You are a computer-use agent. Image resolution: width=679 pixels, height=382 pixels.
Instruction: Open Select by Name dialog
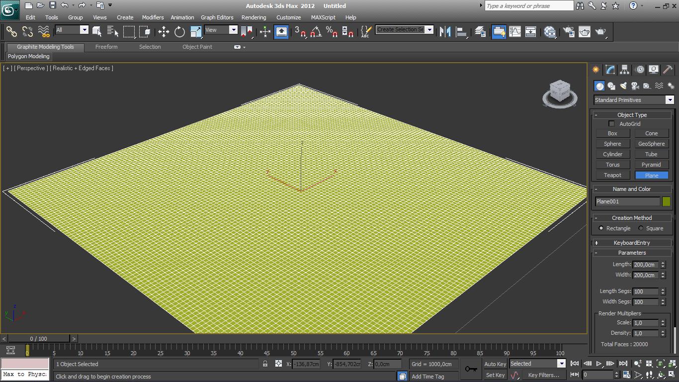click(113, 32)
